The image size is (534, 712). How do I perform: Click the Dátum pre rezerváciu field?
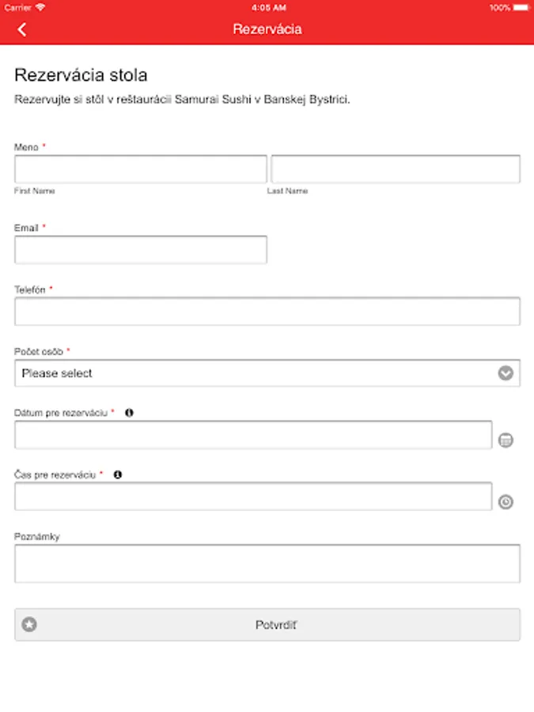click(253, 435)
